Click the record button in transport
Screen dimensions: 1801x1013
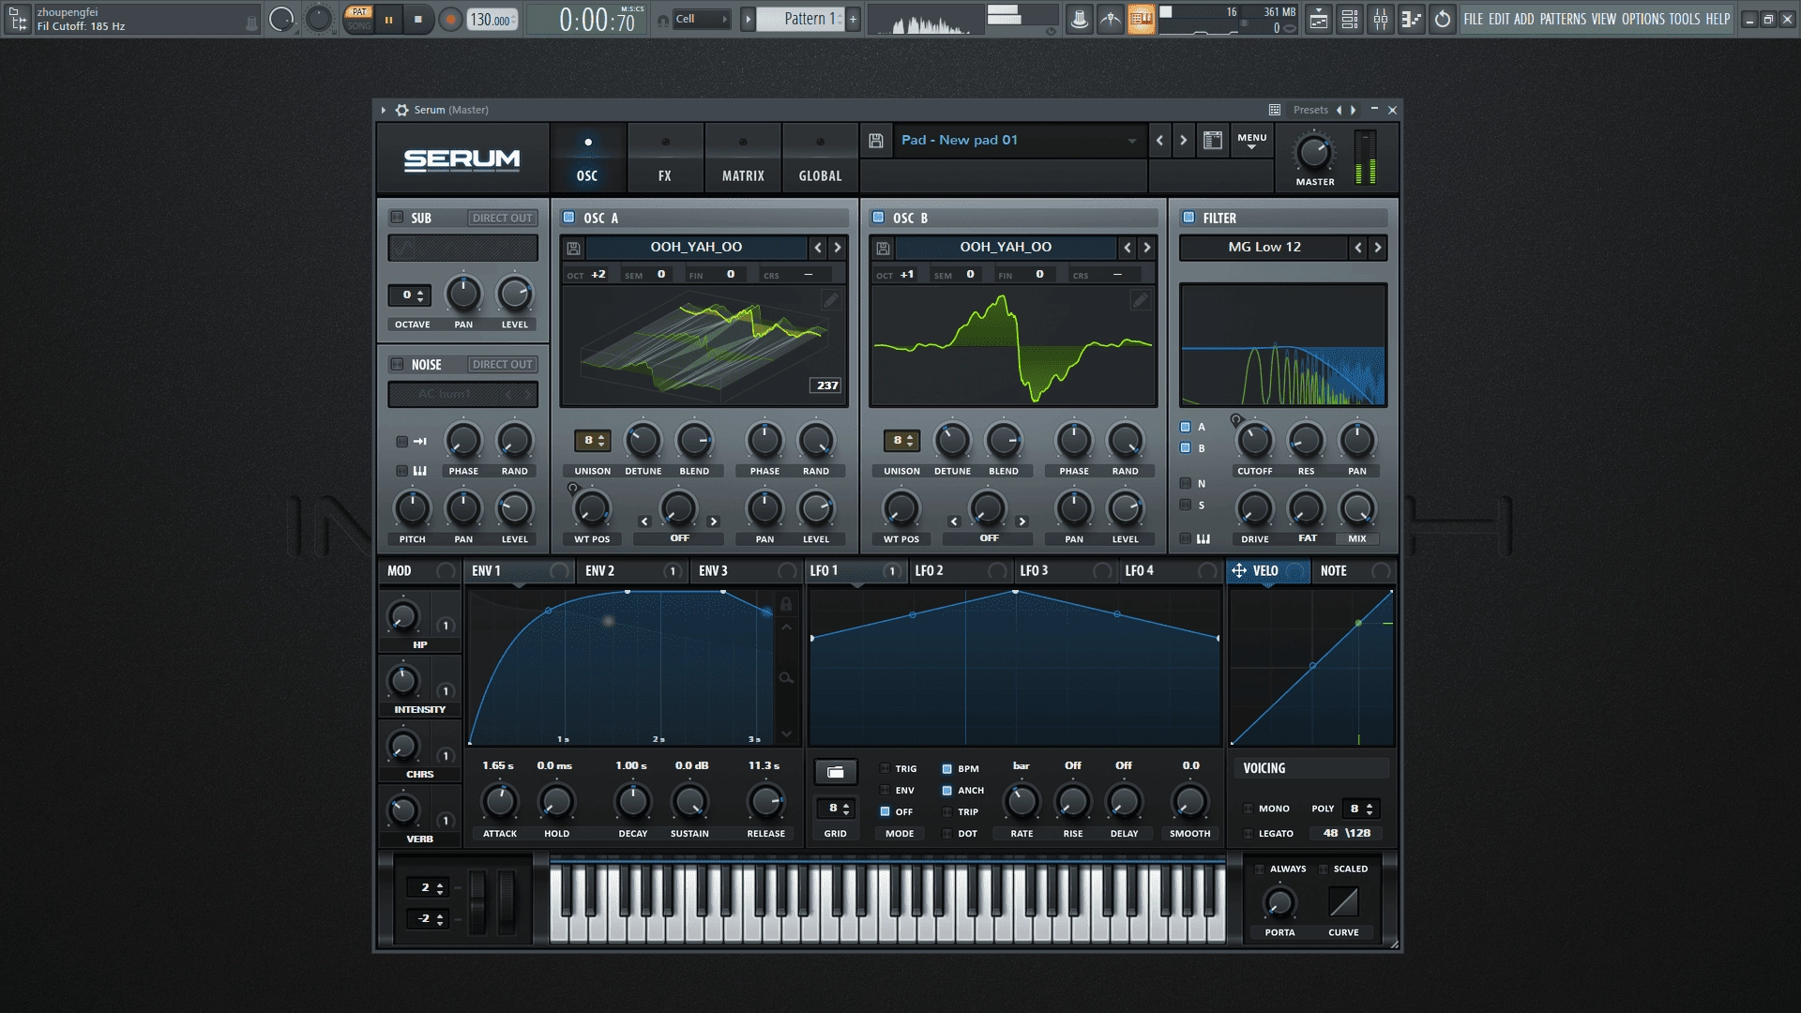click(450, 19)
